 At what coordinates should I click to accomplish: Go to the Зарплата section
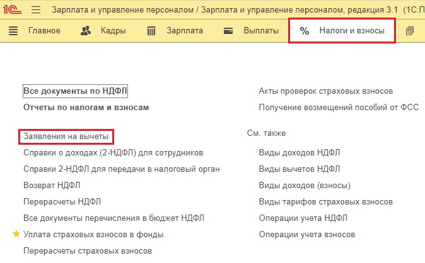coord(185,31)
